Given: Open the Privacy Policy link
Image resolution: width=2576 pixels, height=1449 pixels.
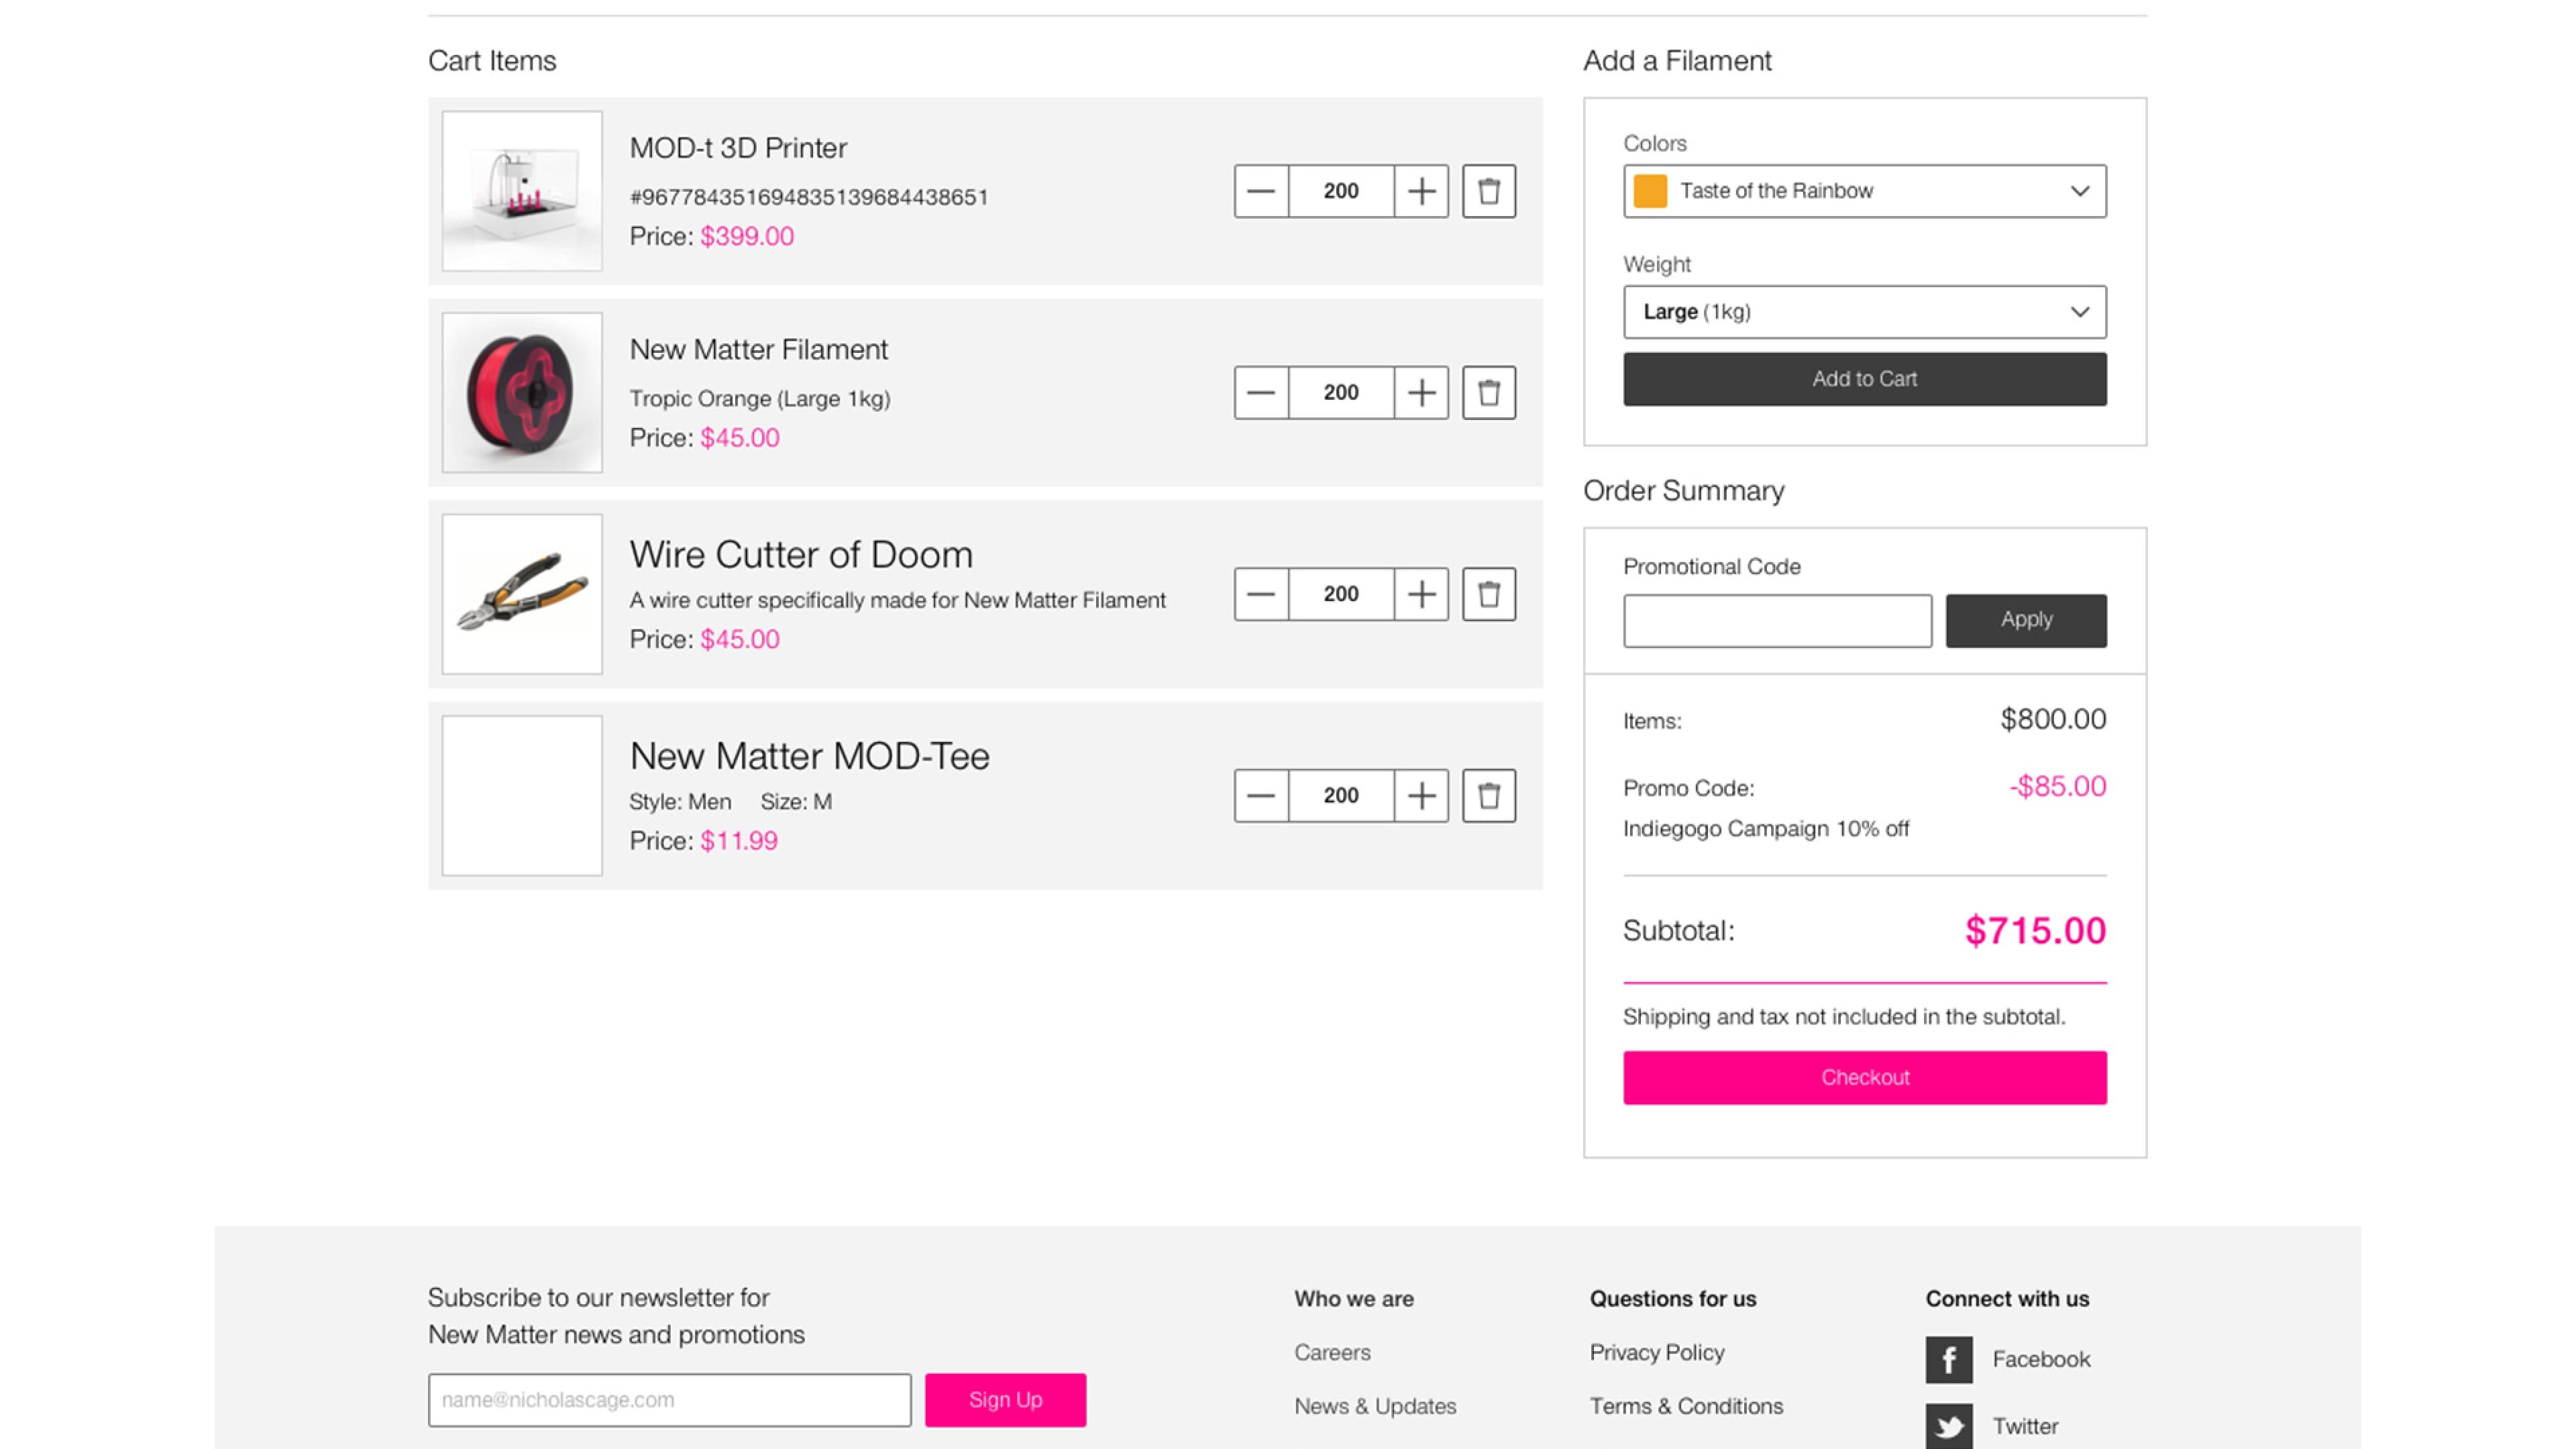Looking at the screenshot, I should [1657, 1352].
